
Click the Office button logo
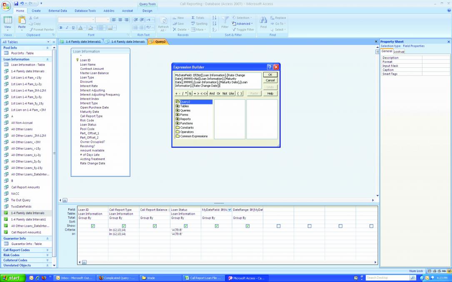tap(6, 5)
